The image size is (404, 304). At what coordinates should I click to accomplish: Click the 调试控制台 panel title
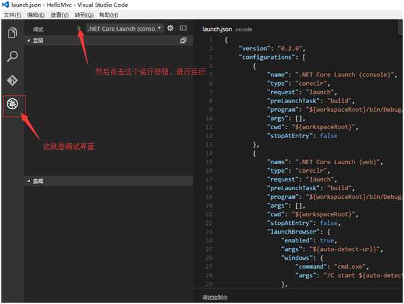(x=215, y=297)
